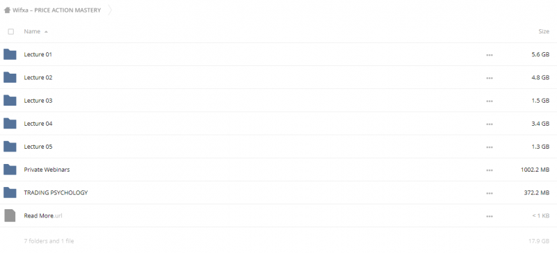Click the home icon in breadcrumb

point(7,10)
